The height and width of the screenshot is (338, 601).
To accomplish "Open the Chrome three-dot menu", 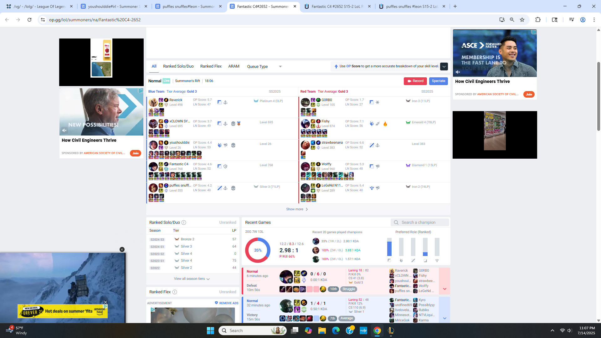I will pos(594,20).
